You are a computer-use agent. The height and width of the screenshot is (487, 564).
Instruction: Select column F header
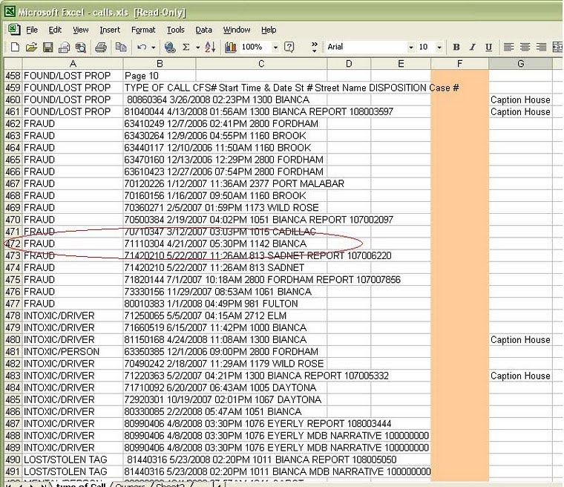tap(459, 64)
